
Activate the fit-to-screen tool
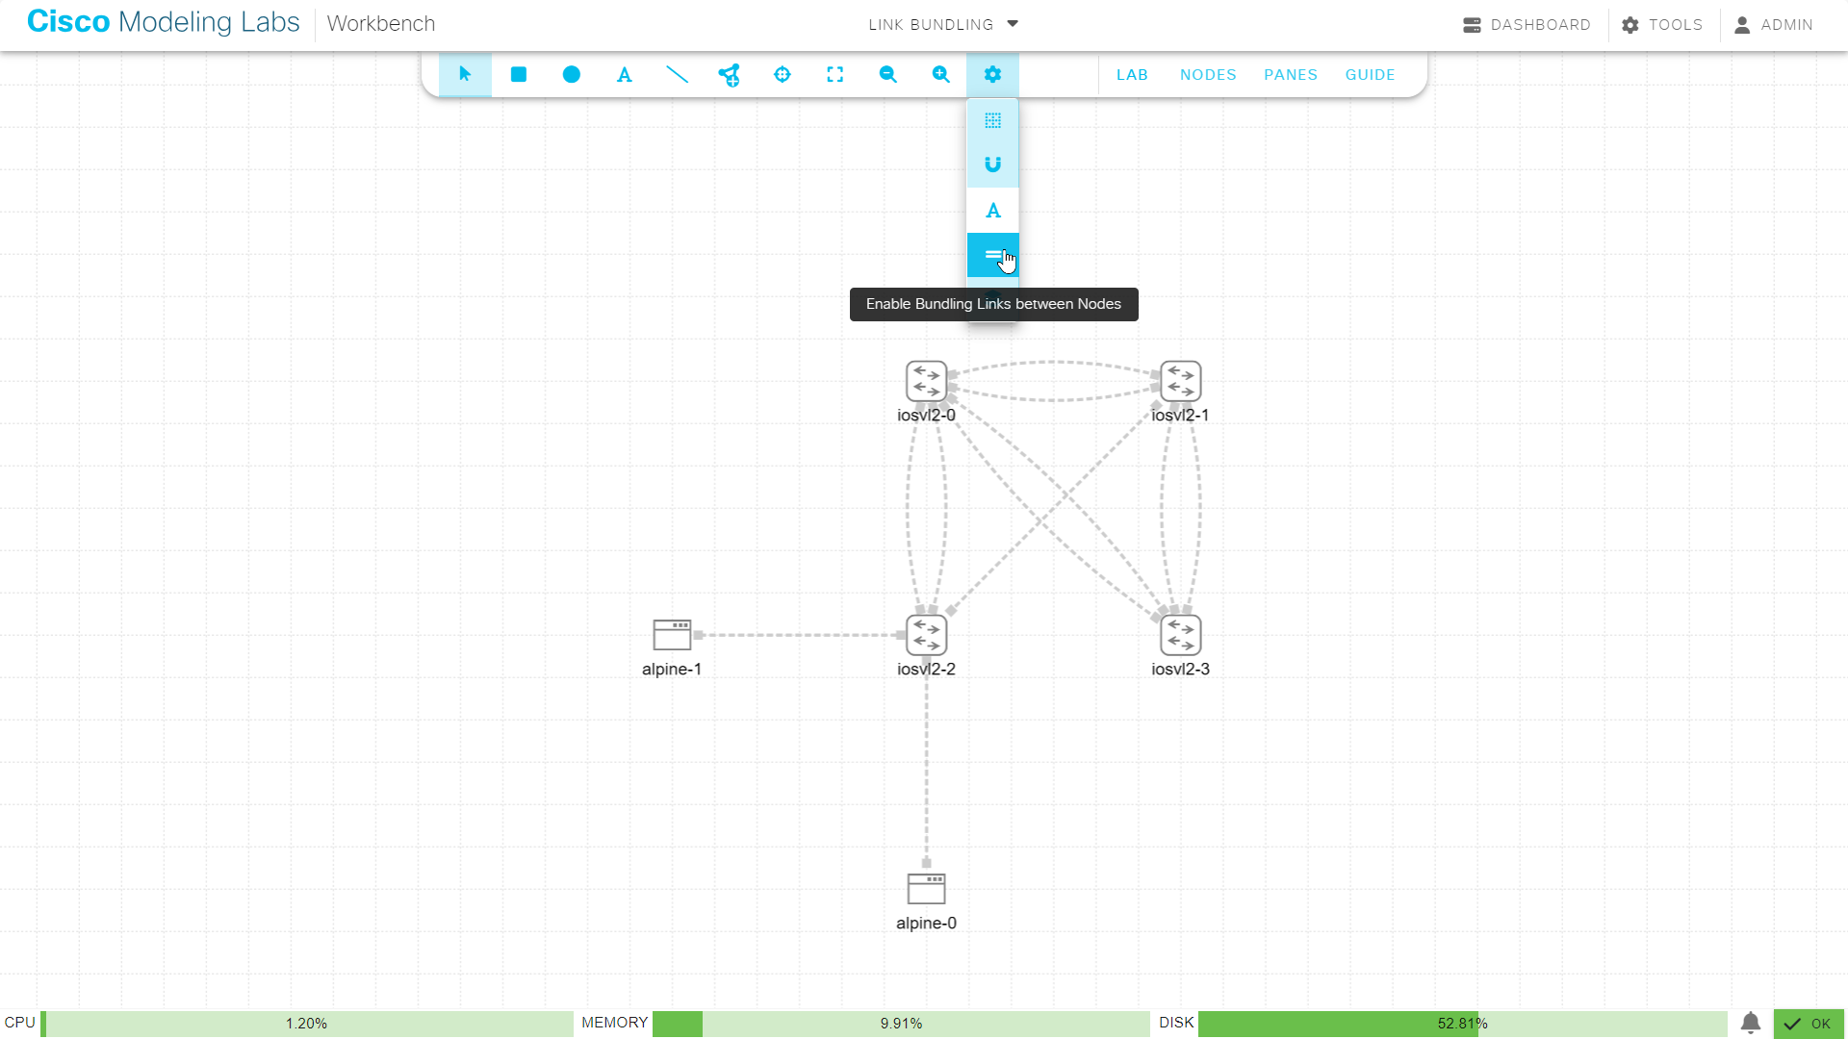834,74
